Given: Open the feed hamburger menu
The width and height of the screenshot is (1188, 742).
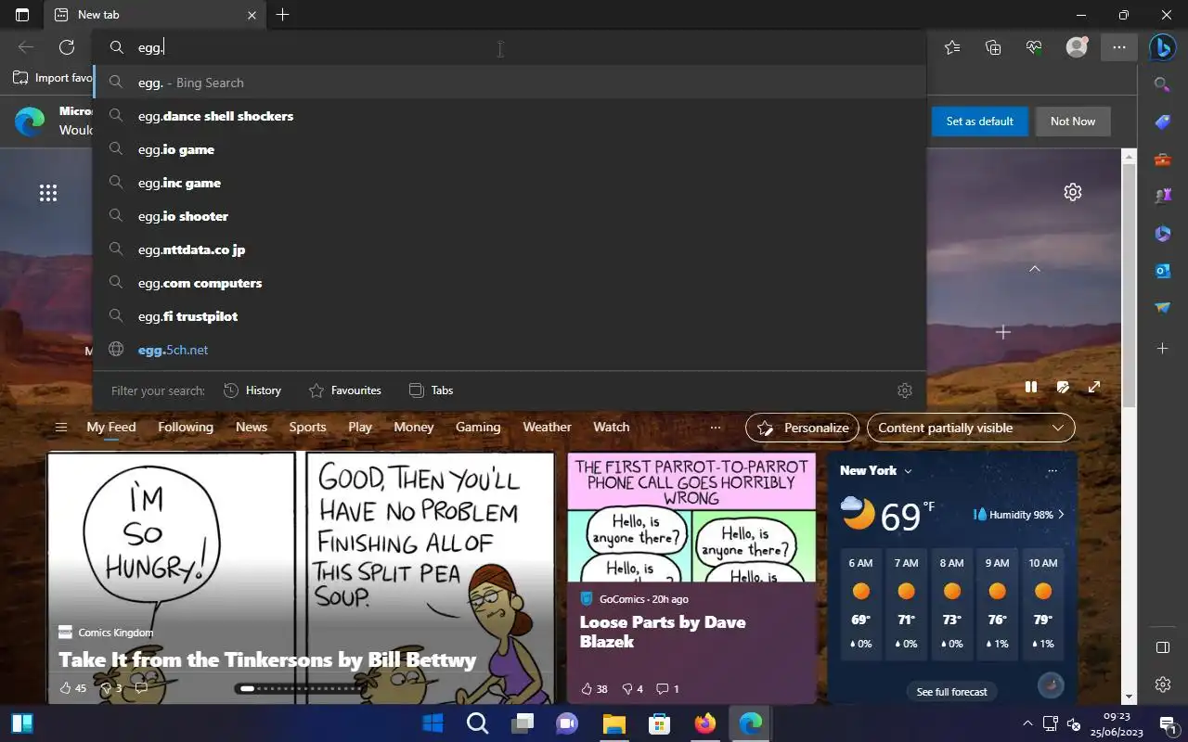Looking at the screenshot, I should tap(61, 428).
